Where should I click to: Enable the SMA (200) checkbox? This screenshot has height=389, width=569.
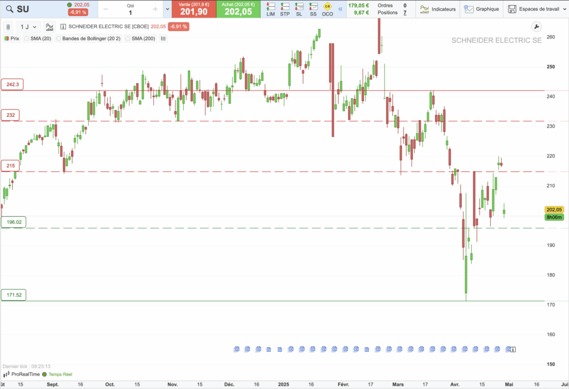(128, 38)
